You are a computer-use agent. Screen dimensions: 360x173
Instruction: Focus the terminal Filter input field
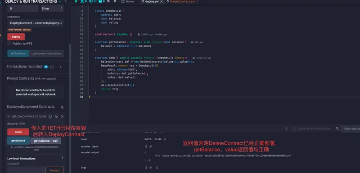pos(351,129)
